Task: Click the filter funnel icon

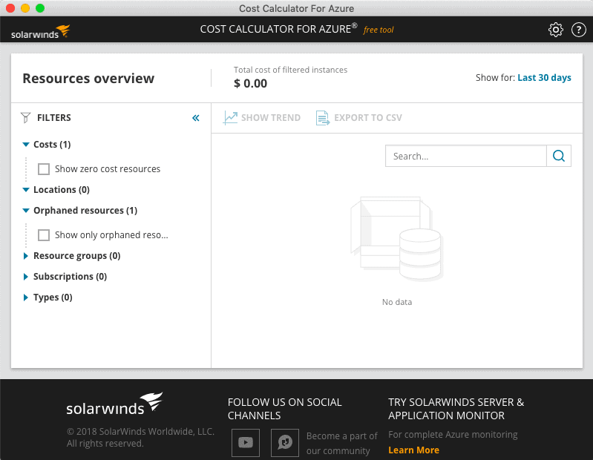Action: coord(25,118)
